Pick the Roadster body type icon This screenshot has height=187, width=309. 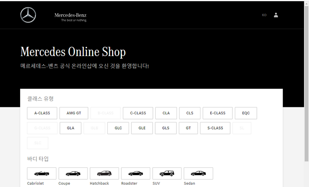coord(136,173)
